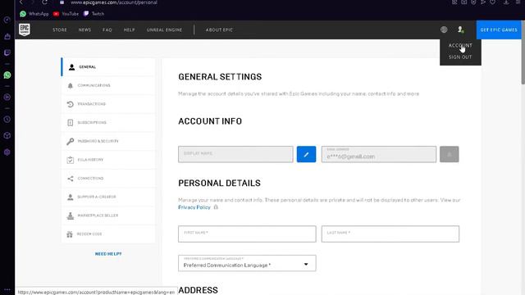
Task: Open the About Epic menu item
Action: coord(219,29)
